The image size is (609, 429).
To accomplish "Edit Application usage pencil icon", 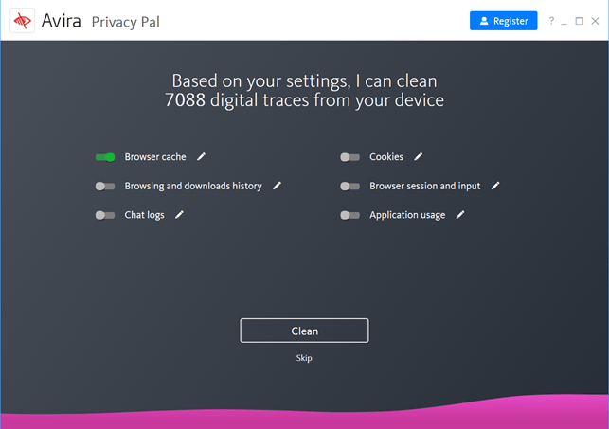I will coord(460,215).
